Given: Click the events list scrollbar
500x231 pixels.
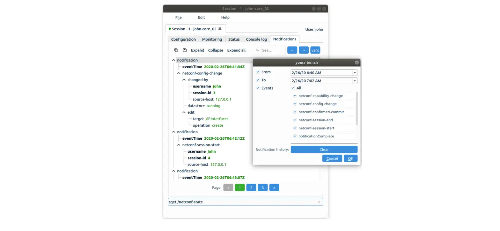Looking at the screenshot, I should [x=357, y=108].
